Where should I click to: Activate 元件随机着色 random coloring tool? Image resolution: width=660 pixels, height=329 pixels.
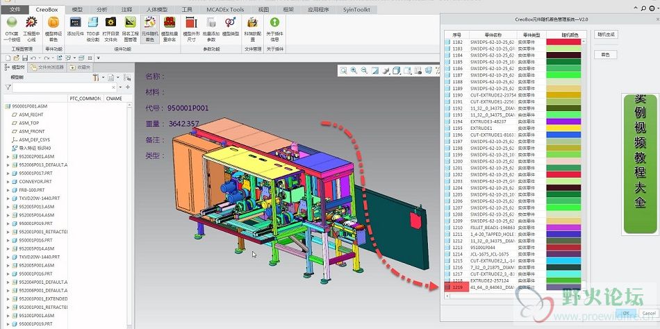(150, 29)
